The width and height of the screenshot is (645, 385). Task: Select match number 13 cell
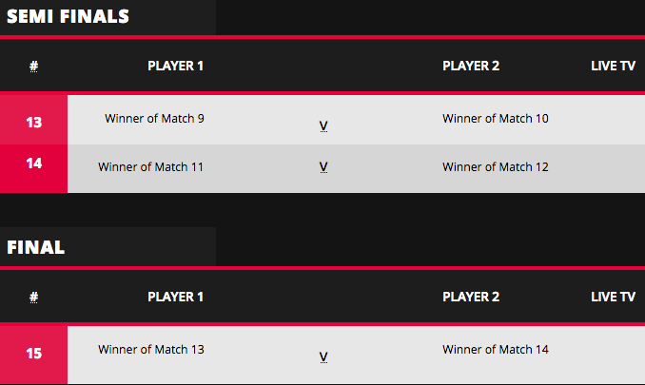[x=34, y=122]
